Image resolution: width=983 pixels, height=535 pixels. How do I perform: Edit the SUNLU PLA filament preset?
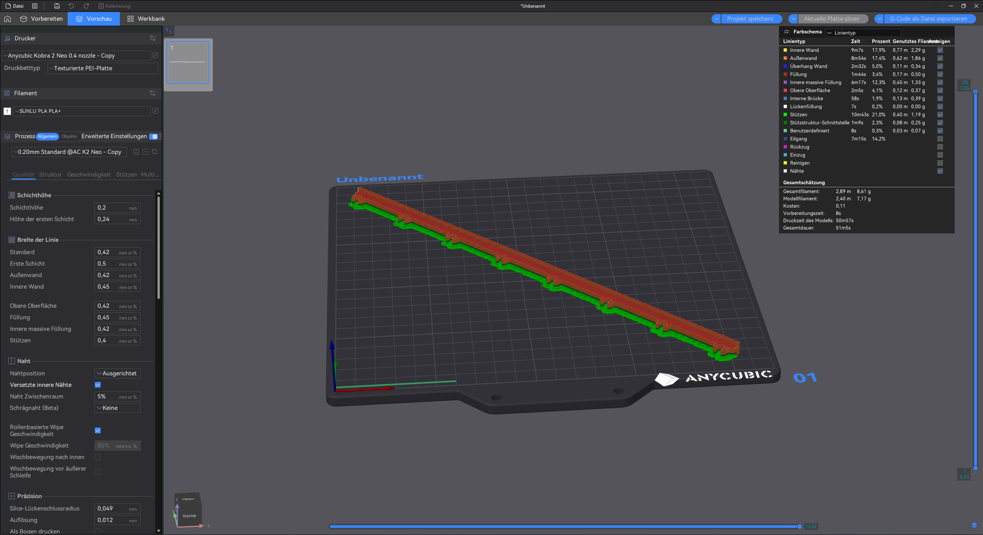click(x=155, y=111)
